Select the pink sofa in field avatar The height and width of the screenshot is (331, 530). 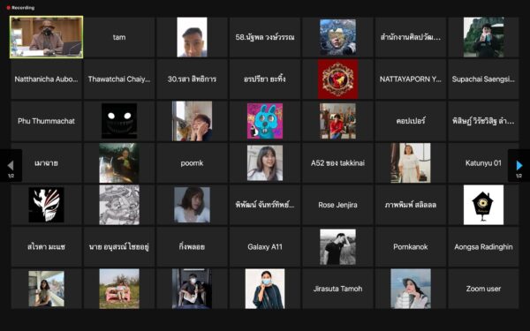[119, 289]
